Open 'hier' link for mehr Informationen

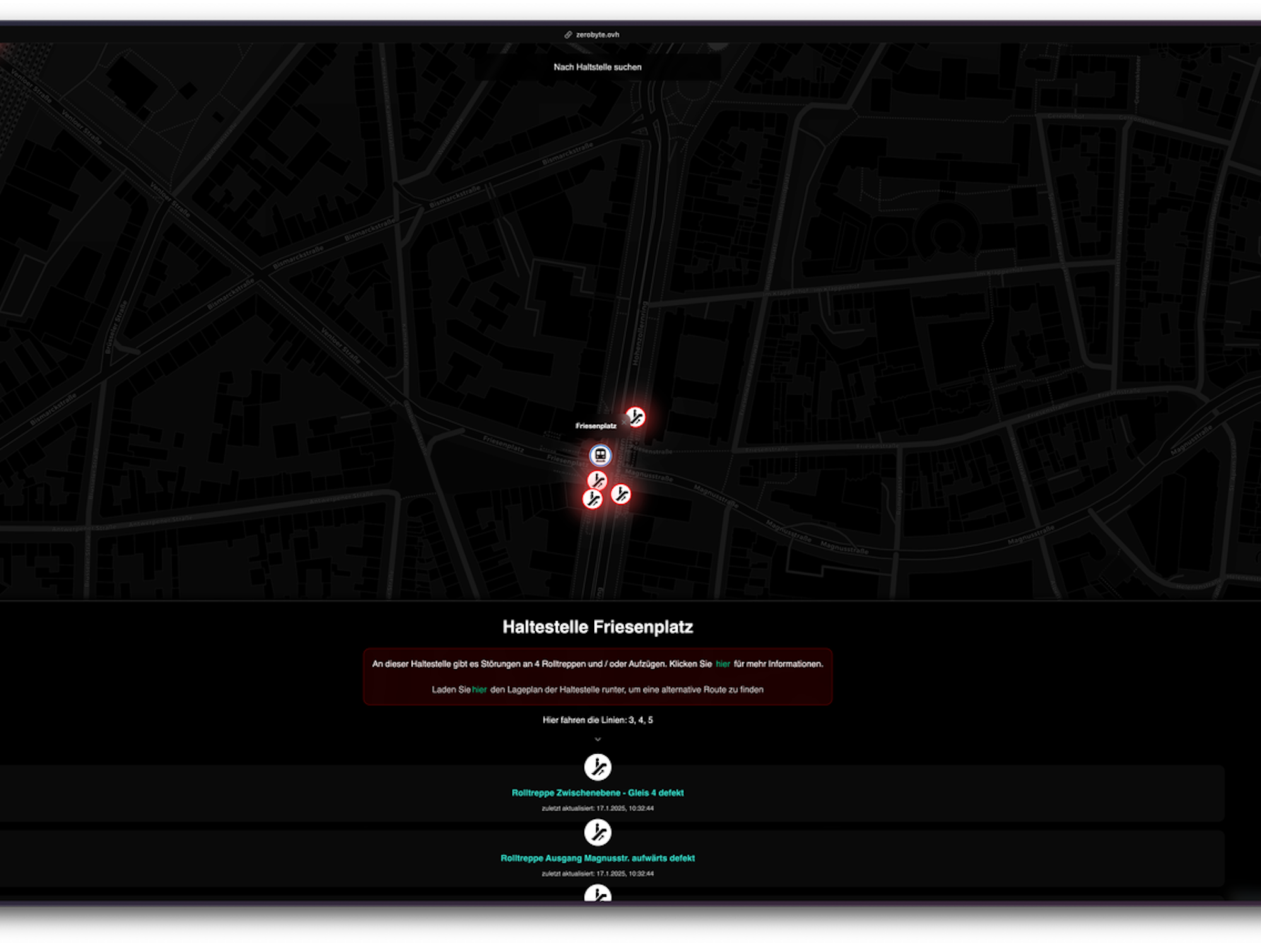722,663
